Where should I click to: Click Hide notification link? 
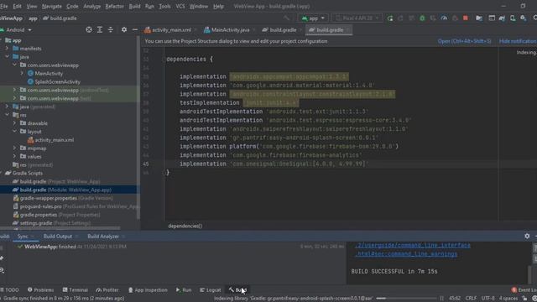(x=518, y=41)
